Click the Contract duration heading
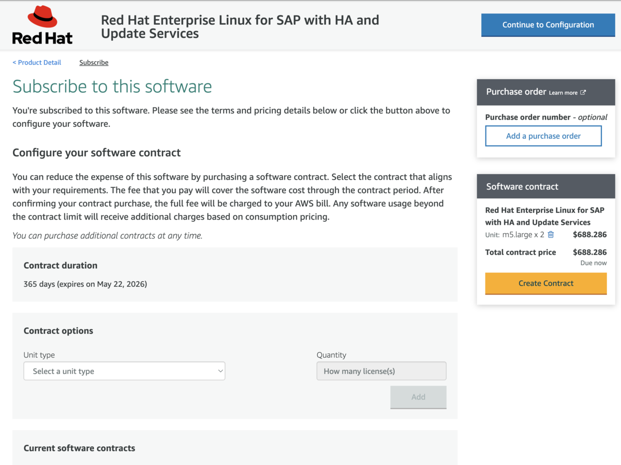Screen dimensions: 621x465 coord(61,266)
